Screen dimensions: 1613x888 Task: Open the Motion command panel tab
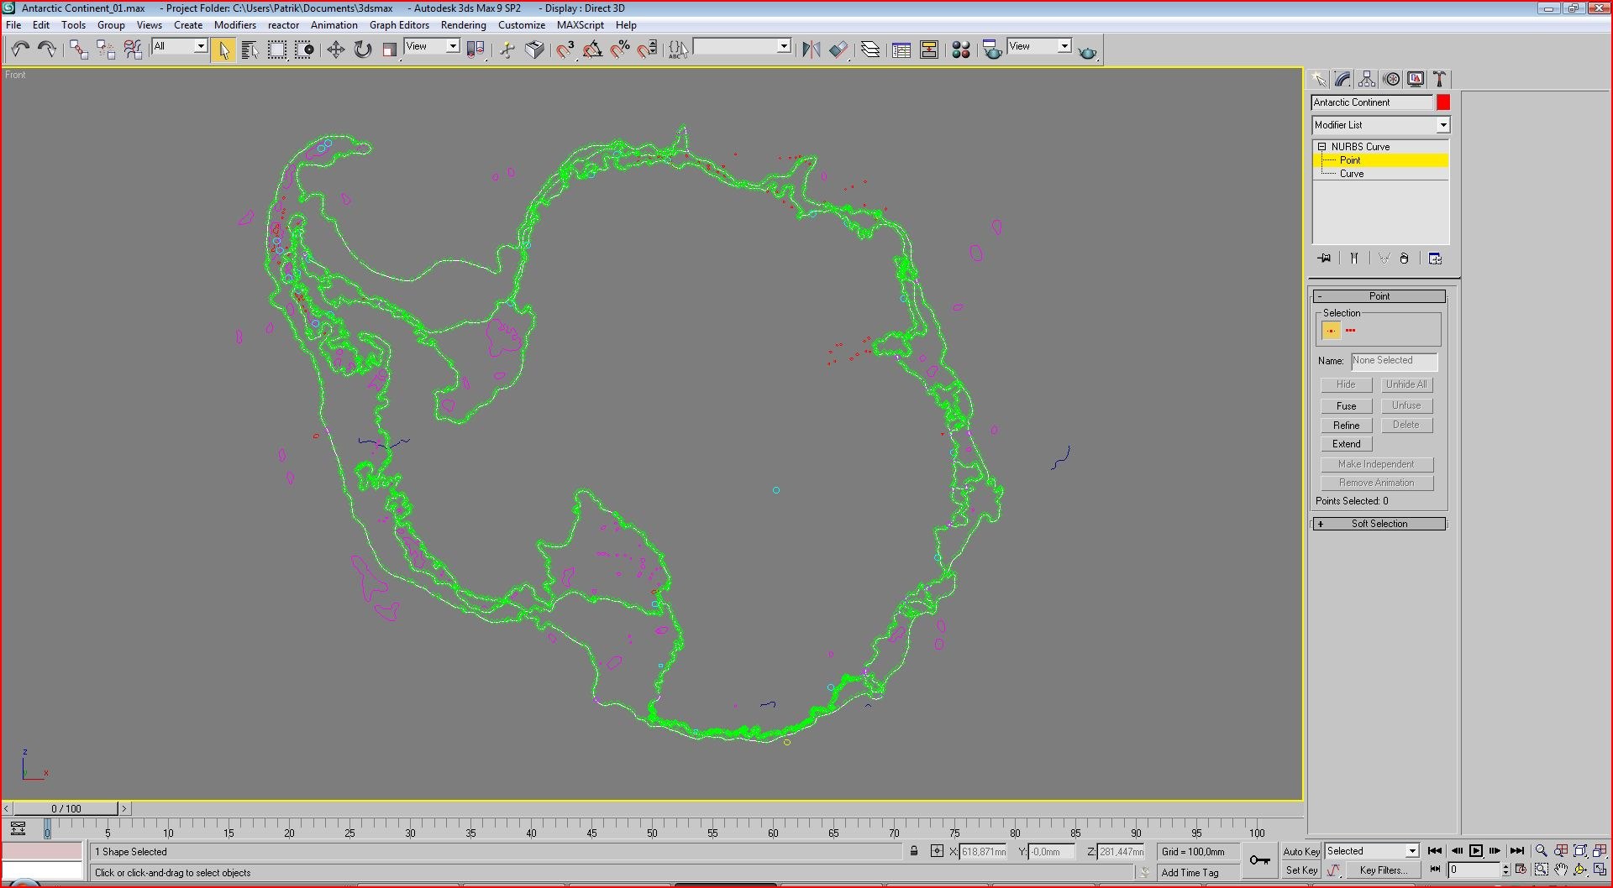(1392, 79)
